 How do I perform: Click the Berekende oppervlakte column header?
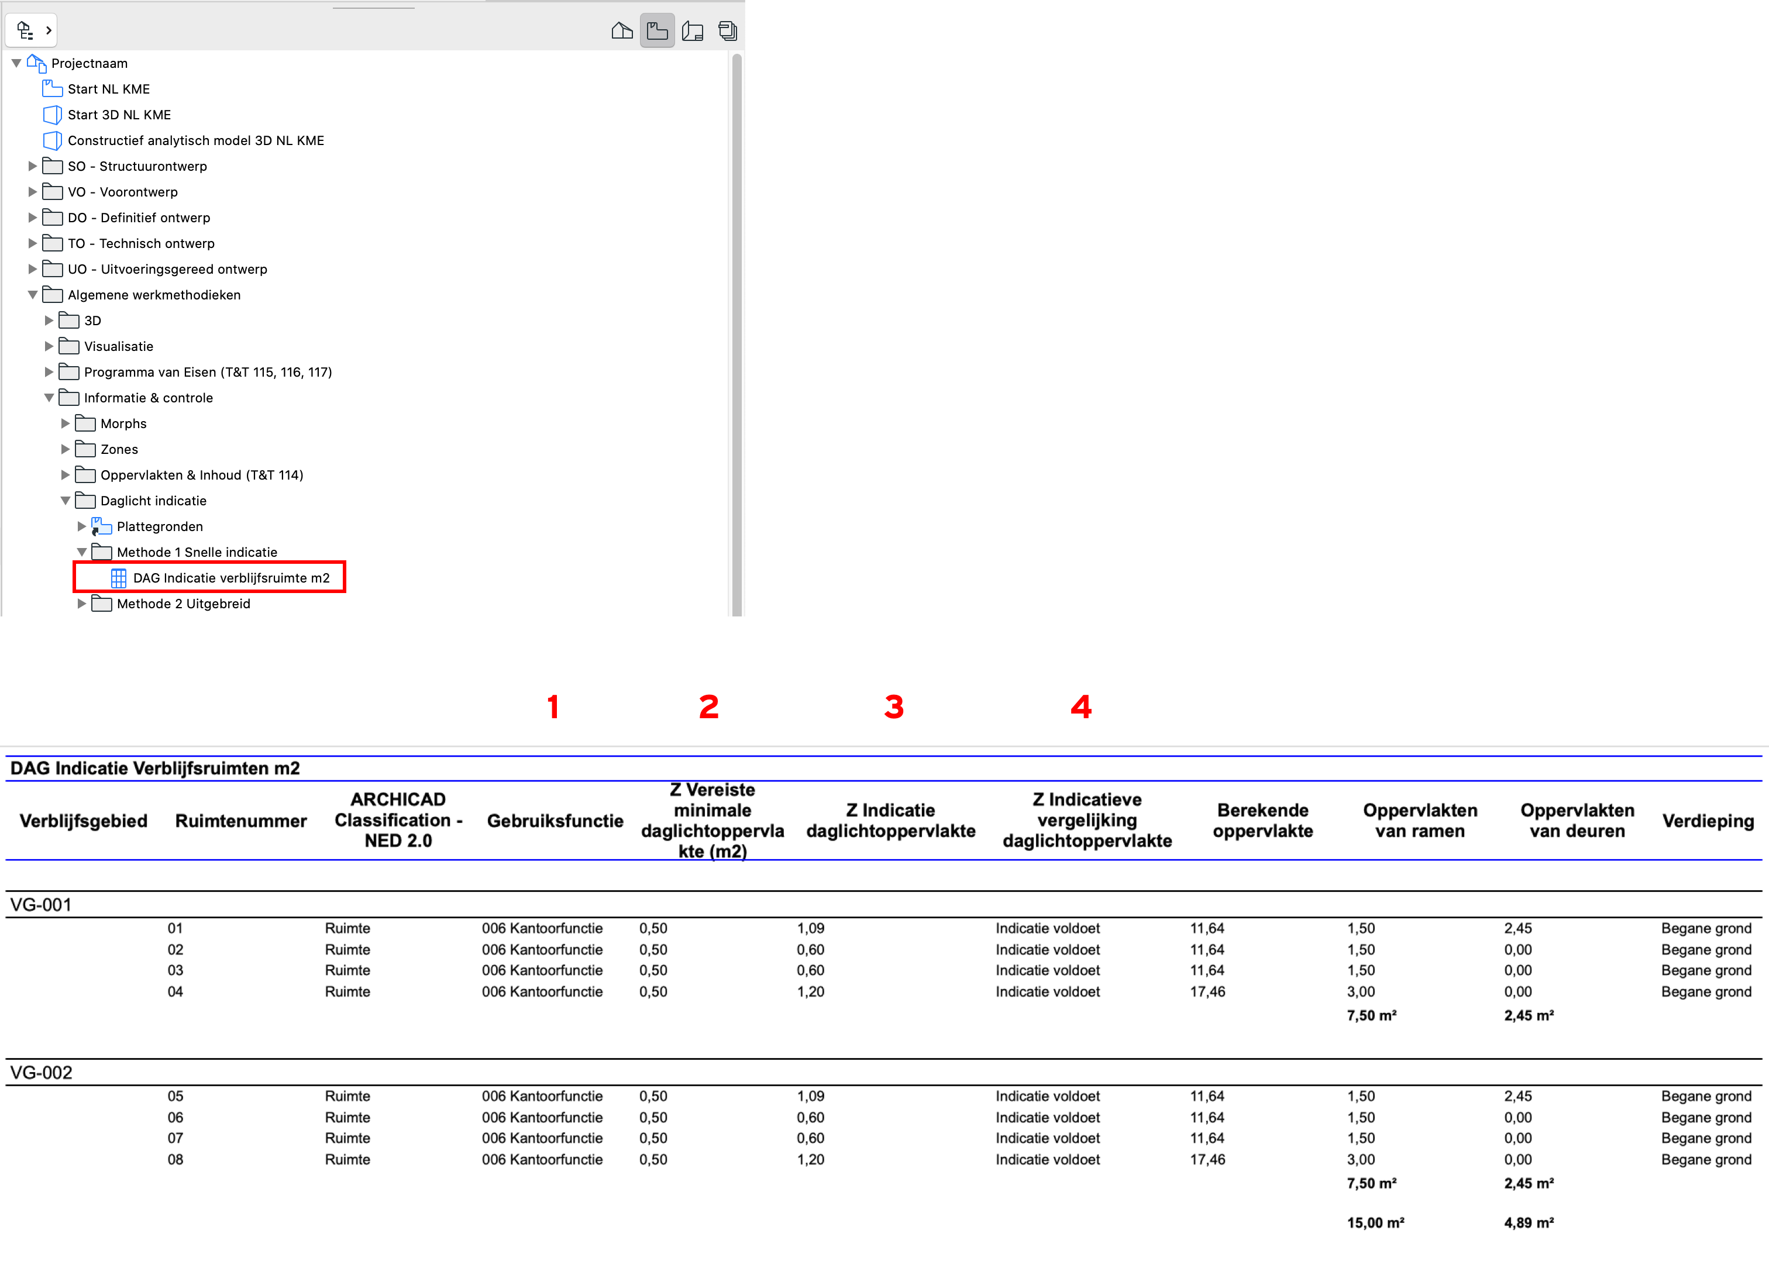(1263, 821)
